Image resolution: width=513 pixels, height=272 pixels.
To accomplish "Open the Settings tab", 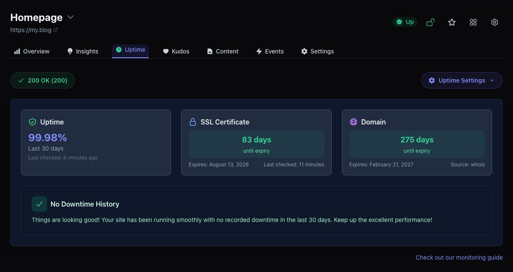I will 318,51.
